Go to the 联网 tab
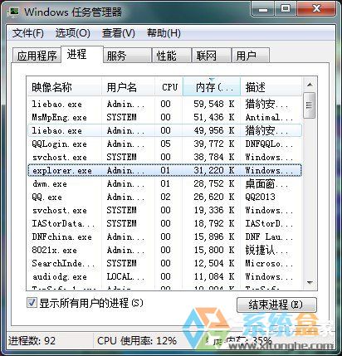Viewport: 342px width, 356px height. pos(212,56)
